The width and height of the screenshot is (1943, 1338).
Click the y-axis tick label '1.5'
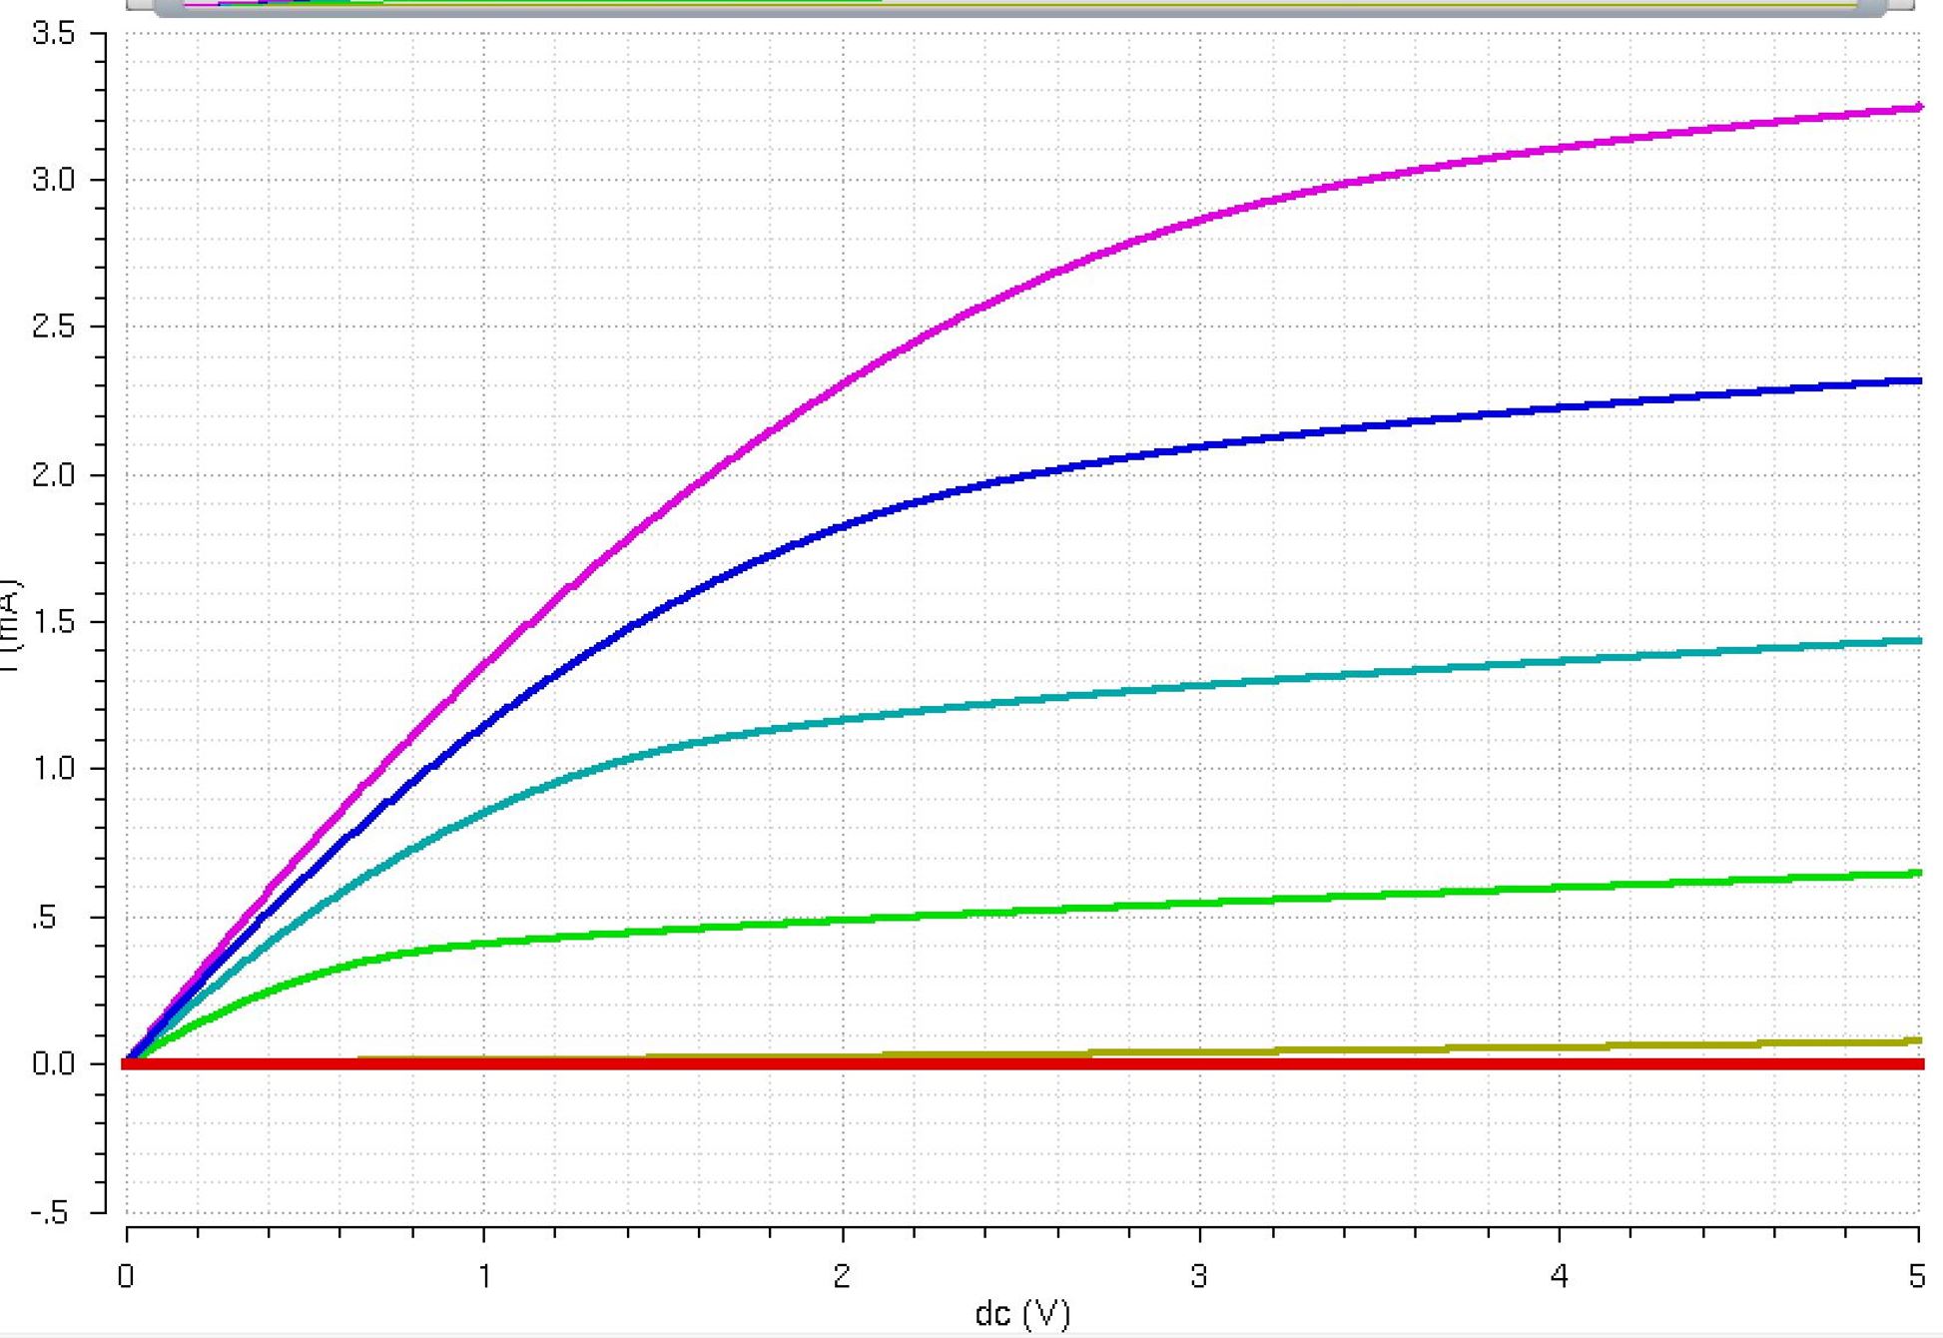click(53, 621)
